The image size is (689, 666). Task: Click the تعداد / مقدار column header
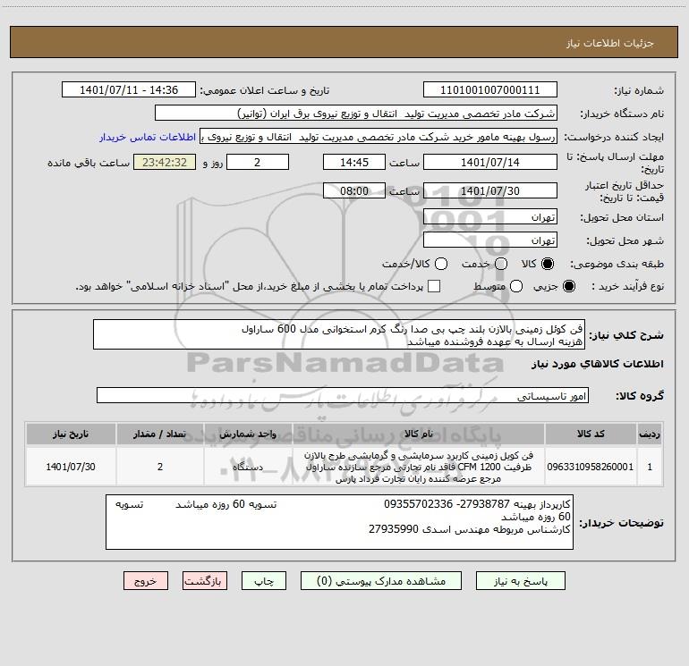[160, 434]
